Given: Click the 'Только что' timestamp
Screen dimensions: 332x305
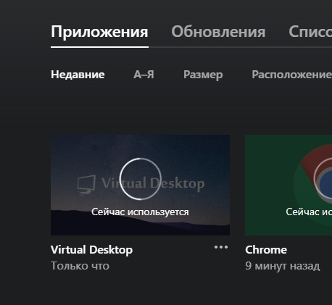Looking at the screenshot, I should click(80, 266).
